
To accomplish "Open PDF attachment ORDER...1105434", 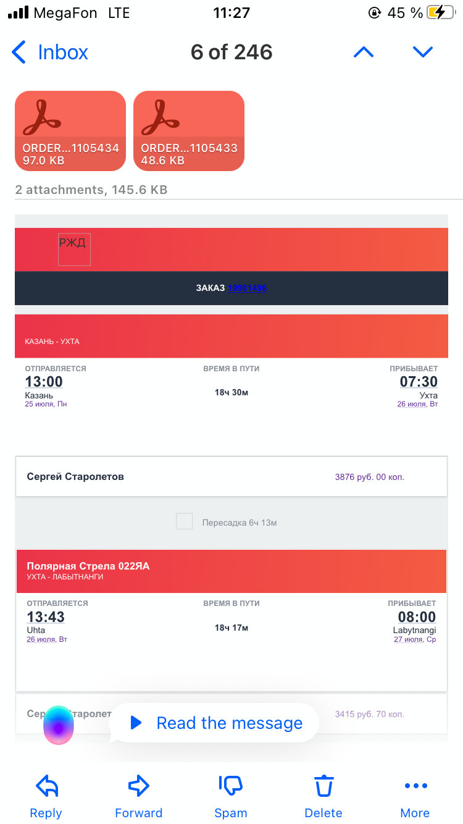I will coord(70,131).
